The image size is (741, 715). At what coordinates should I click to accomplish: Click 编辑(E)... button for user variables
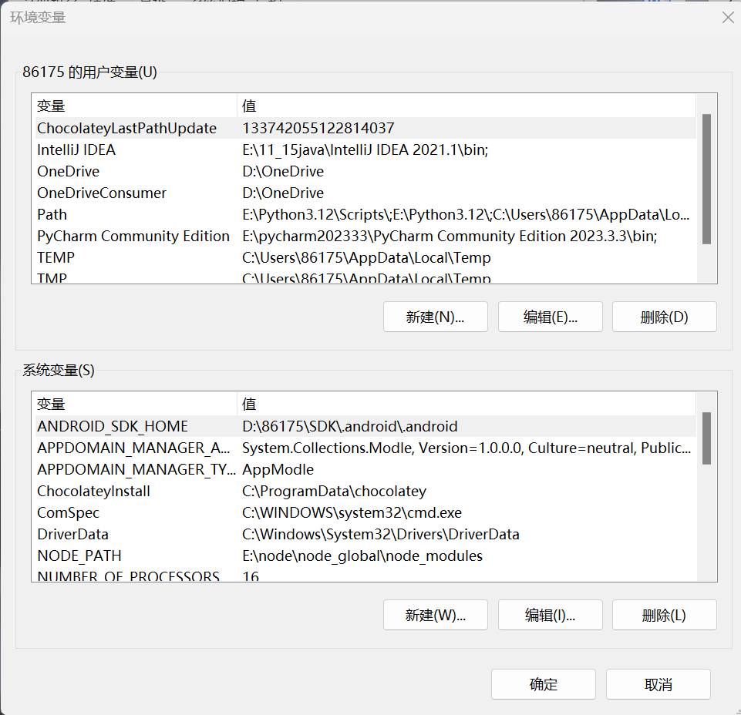(550, 317)
